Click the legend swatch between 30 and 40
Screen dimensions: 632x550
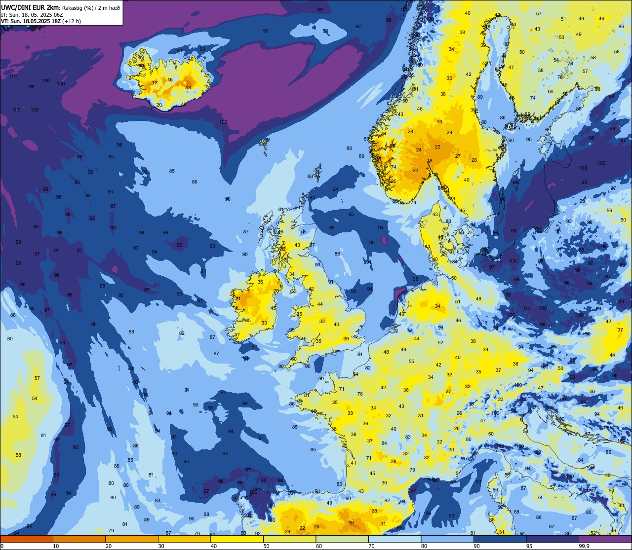point(184,539)
